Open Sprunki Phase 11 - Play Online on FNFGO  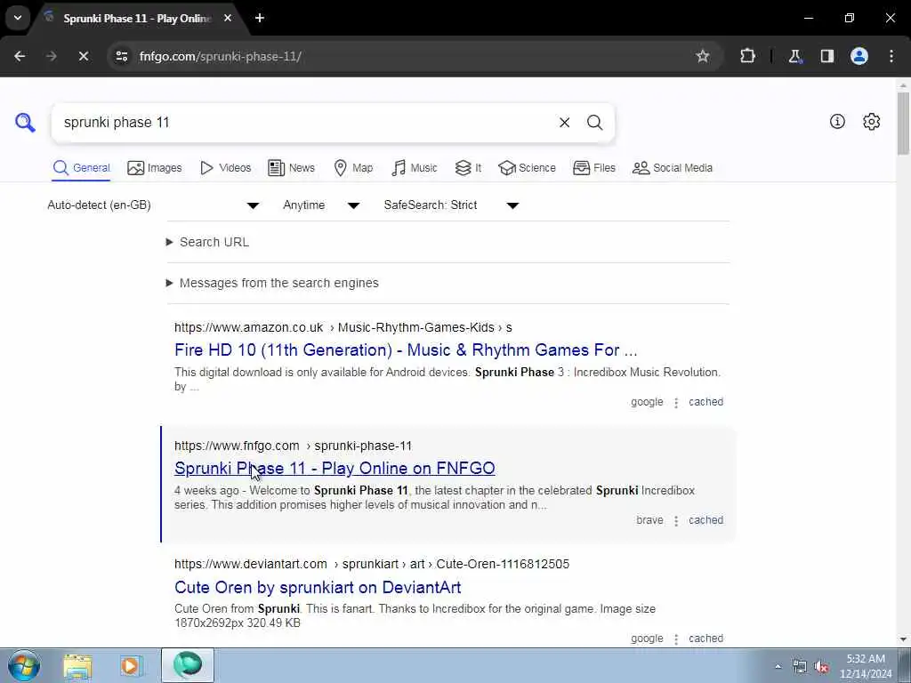click(335, 468)
